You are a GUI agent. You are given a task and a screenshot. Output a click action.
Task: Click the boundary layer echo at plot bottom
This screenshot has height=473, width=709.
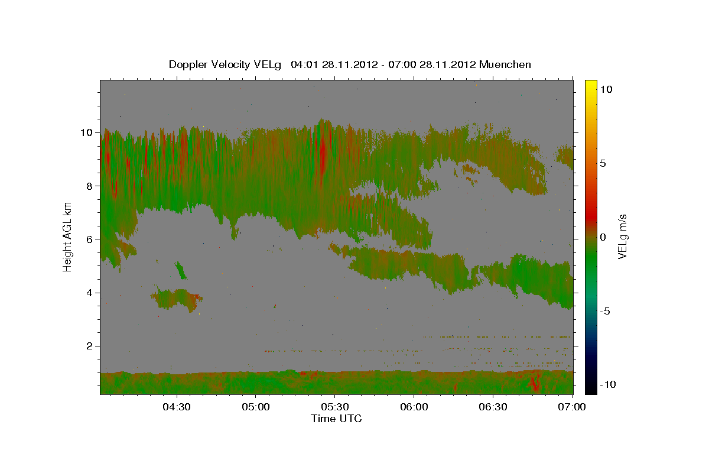tap(337, 383)
